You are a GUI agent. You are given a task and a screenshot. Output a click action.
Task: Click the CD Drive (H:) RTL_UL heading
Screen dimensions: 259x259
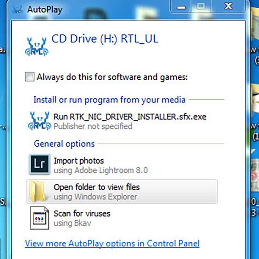coord(105,39)
